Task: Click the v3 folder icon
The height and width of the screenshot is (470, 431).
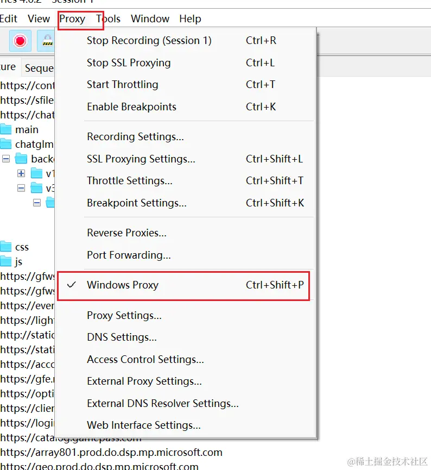Action: (36, 188)
